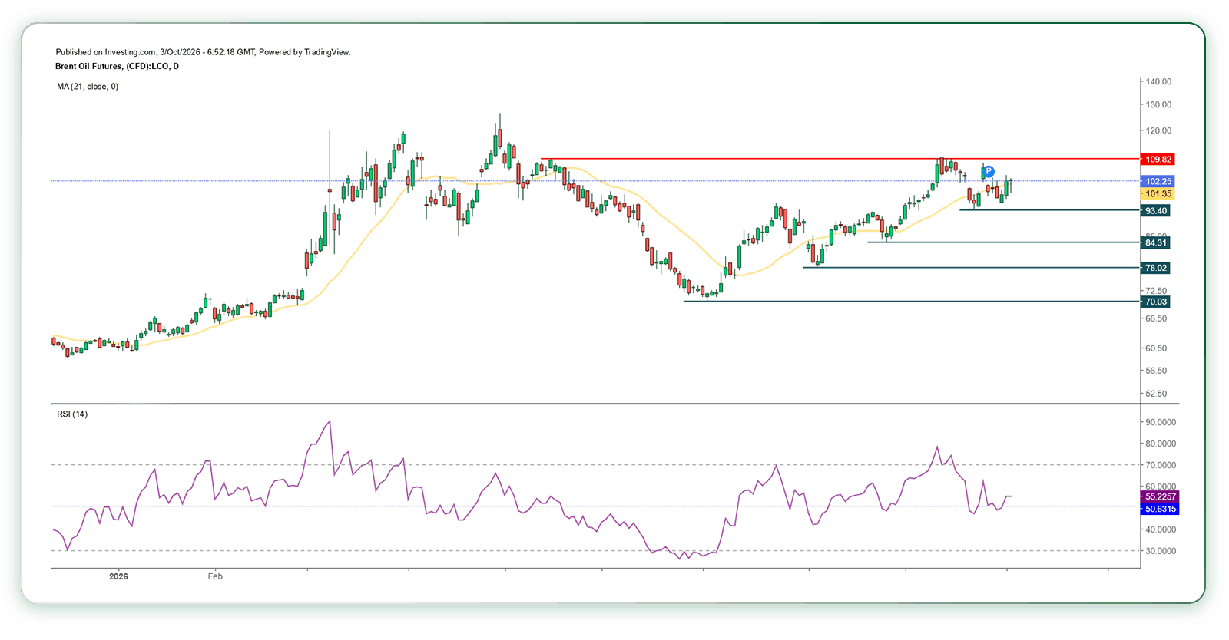
Task: Select the 40.0000 RSI axis tick
Action: [x=1161, y=529]
